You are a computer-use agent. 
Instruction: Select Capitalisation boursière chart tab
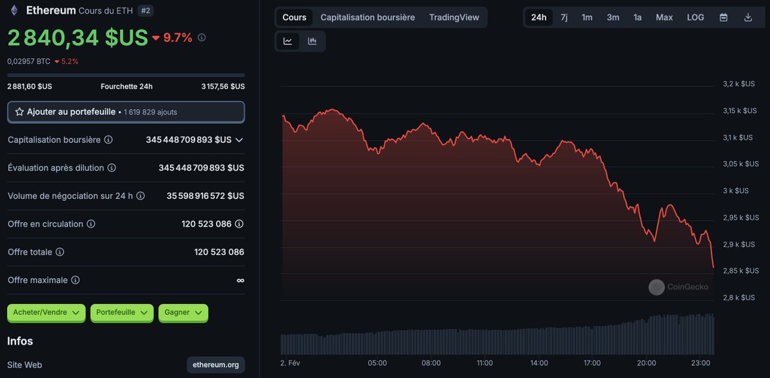click(x=368, y=17)
